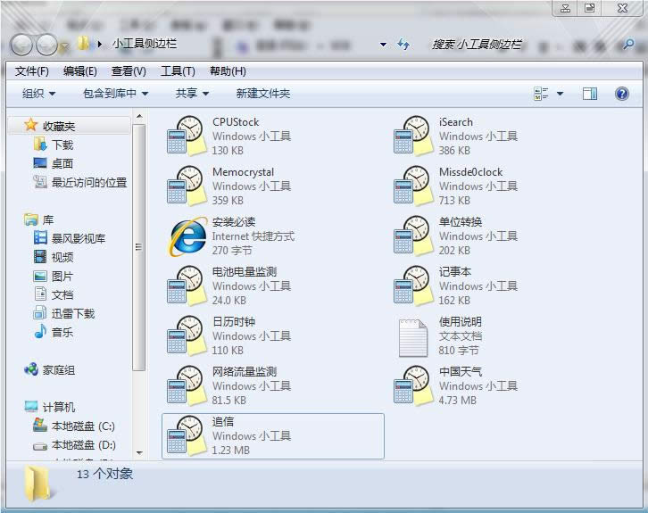
Task: Click the refresh icon beside address bar
Action: pos(403,44)
